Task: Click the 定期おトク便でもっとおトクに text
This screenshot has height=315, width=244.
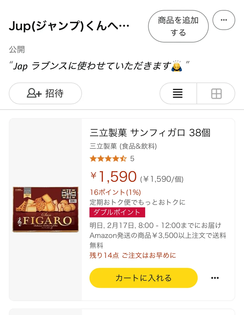Action: point(138,202)
